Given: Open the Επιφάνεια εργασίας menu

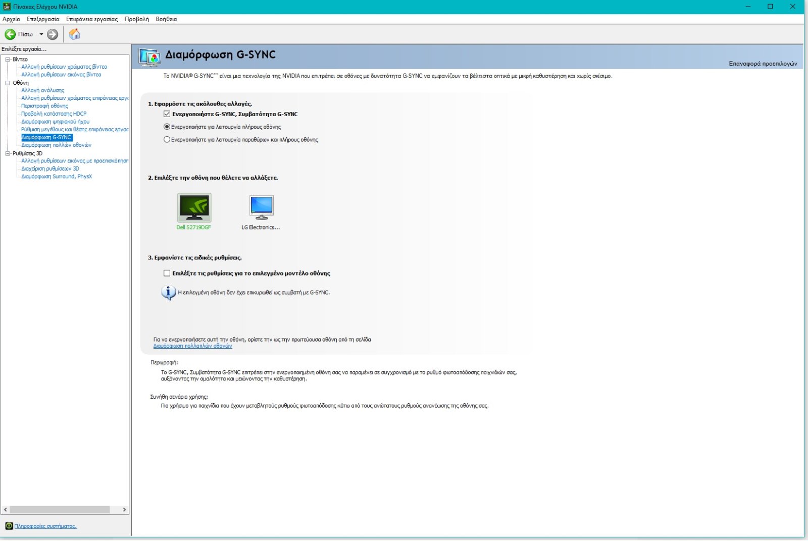Looking at the screenshot, I should [x=92, y=19].
